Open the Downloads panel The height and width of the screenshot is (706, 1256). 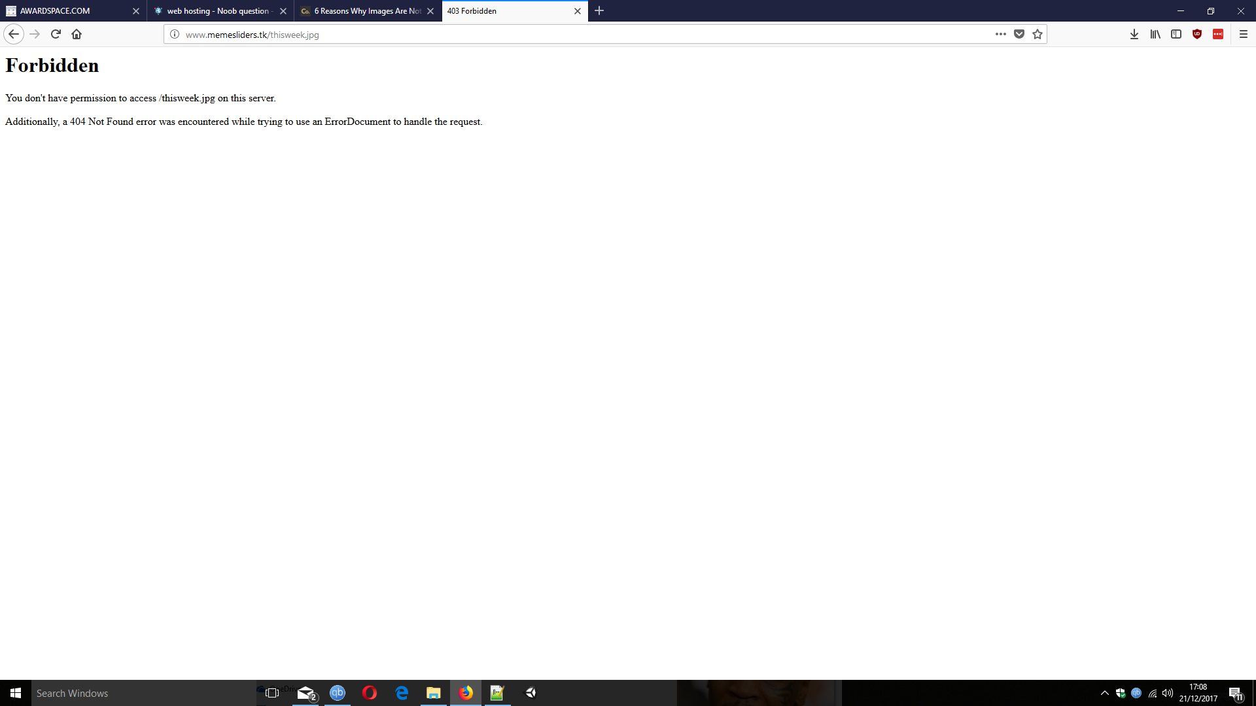(1134, 34)
